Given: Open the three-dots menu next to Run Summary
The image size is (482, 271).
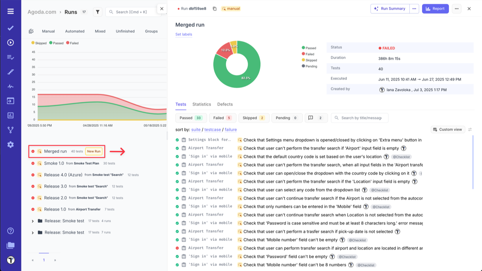Looking at the screenshot, I should tap(414, 8).
